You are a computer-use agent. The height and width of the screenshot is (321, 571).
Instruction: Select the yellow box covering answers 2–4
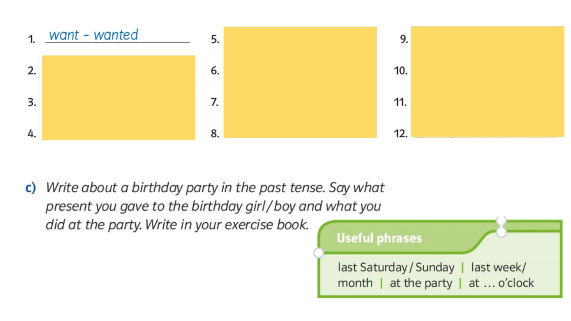[118, 97]
